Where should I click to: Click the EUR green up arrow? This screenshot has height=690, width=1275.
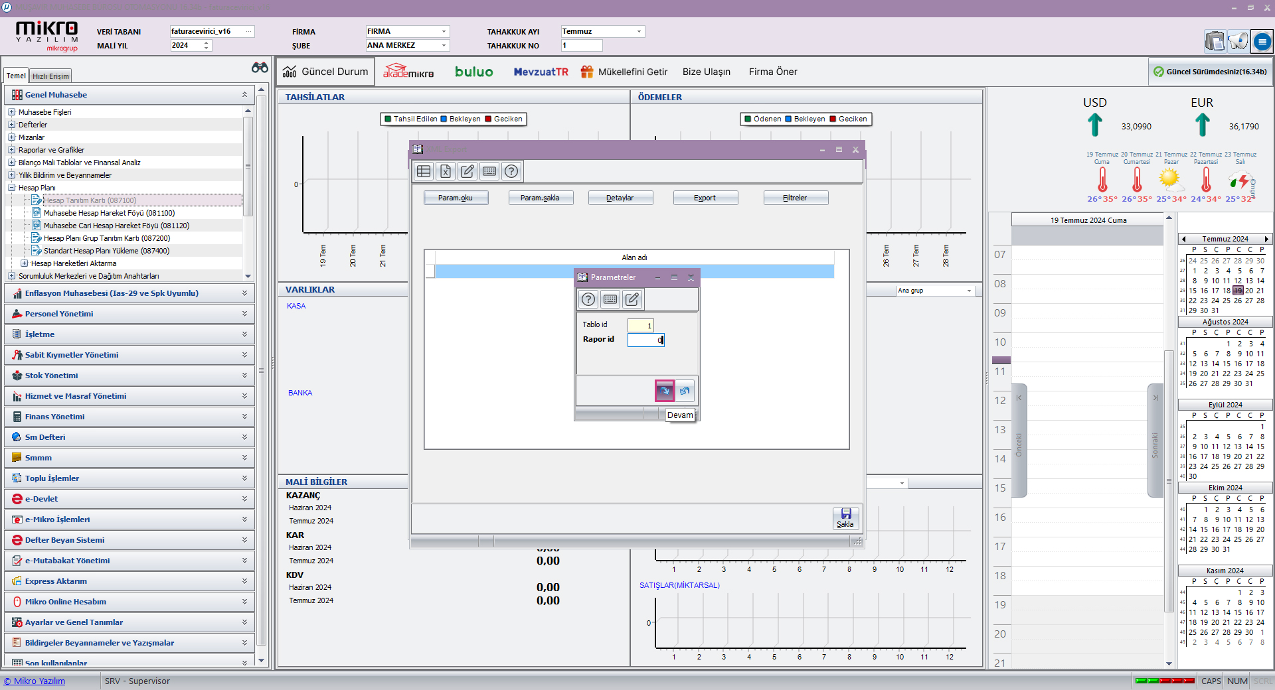coord(1203,125)
